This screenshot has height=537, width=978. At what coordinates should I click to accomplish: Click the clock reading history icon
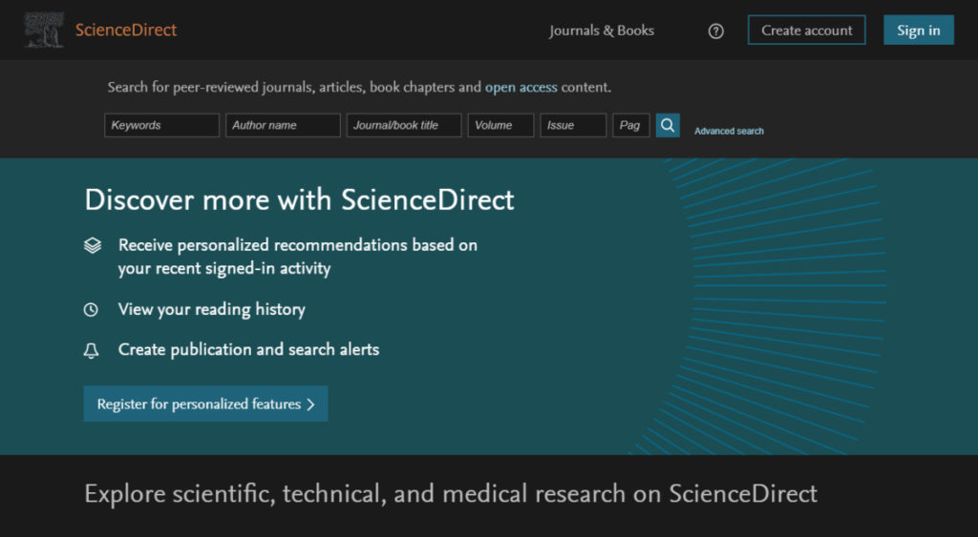91,310
